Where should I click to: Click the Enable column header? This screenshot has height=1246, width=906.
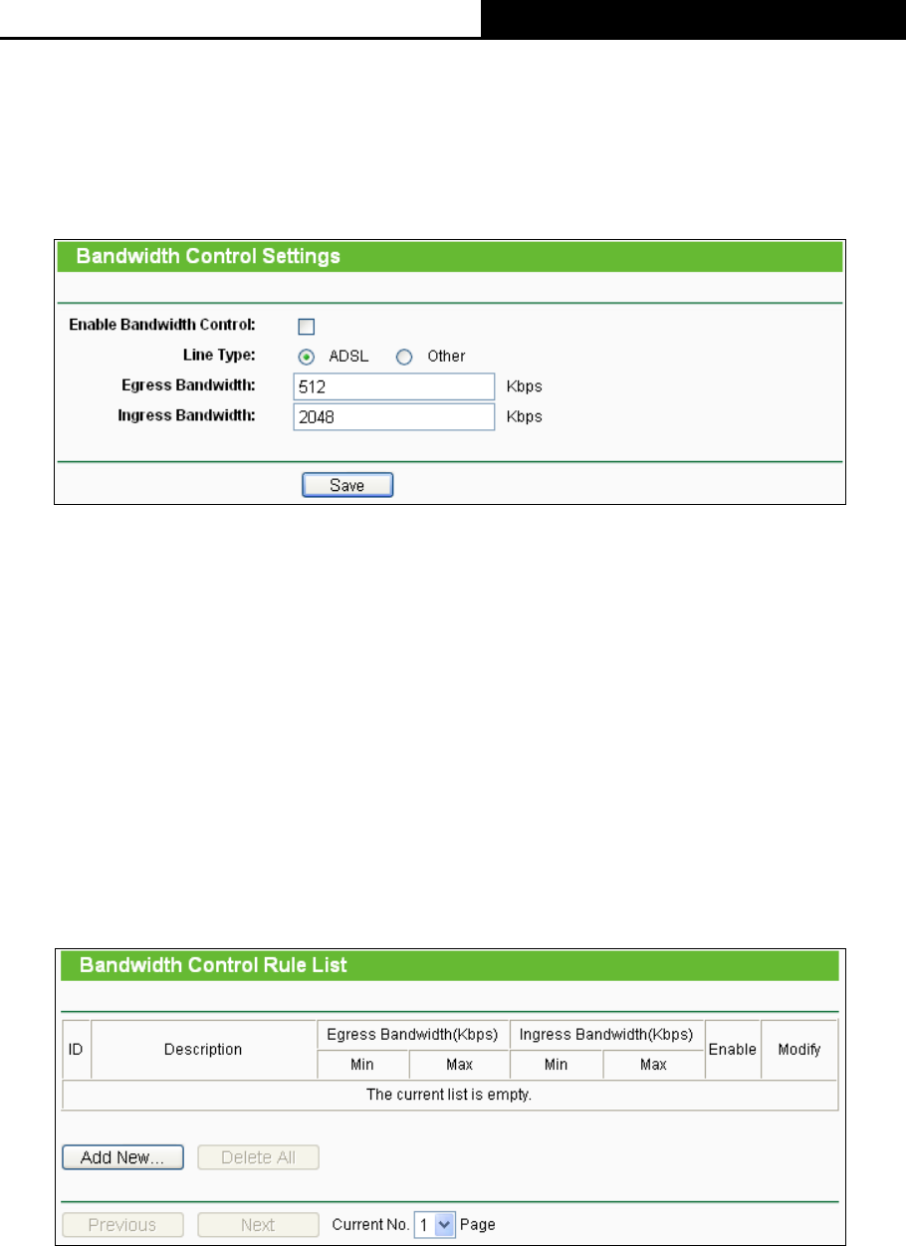pyautogui.click(x=733, y=1049)
